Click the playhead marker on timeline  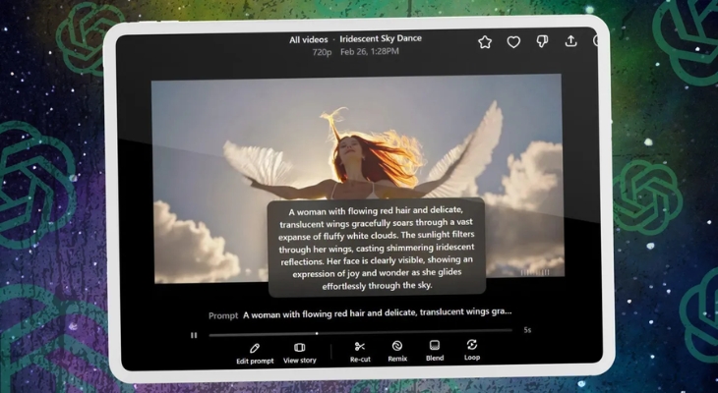[316, 333]
